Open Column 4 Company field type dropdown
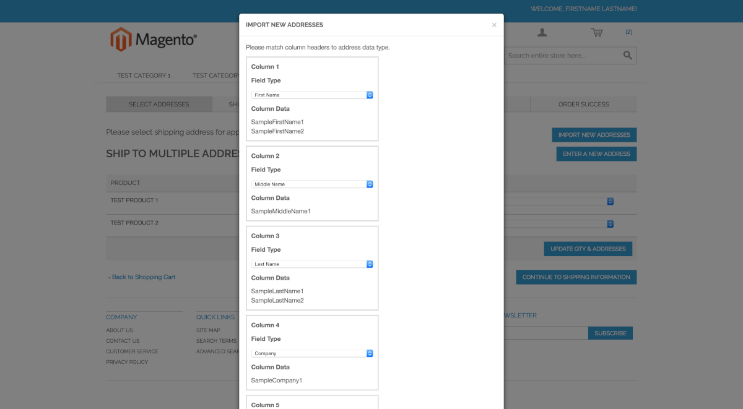The height and width of the screenshot is (409, 743). point(312,353)
